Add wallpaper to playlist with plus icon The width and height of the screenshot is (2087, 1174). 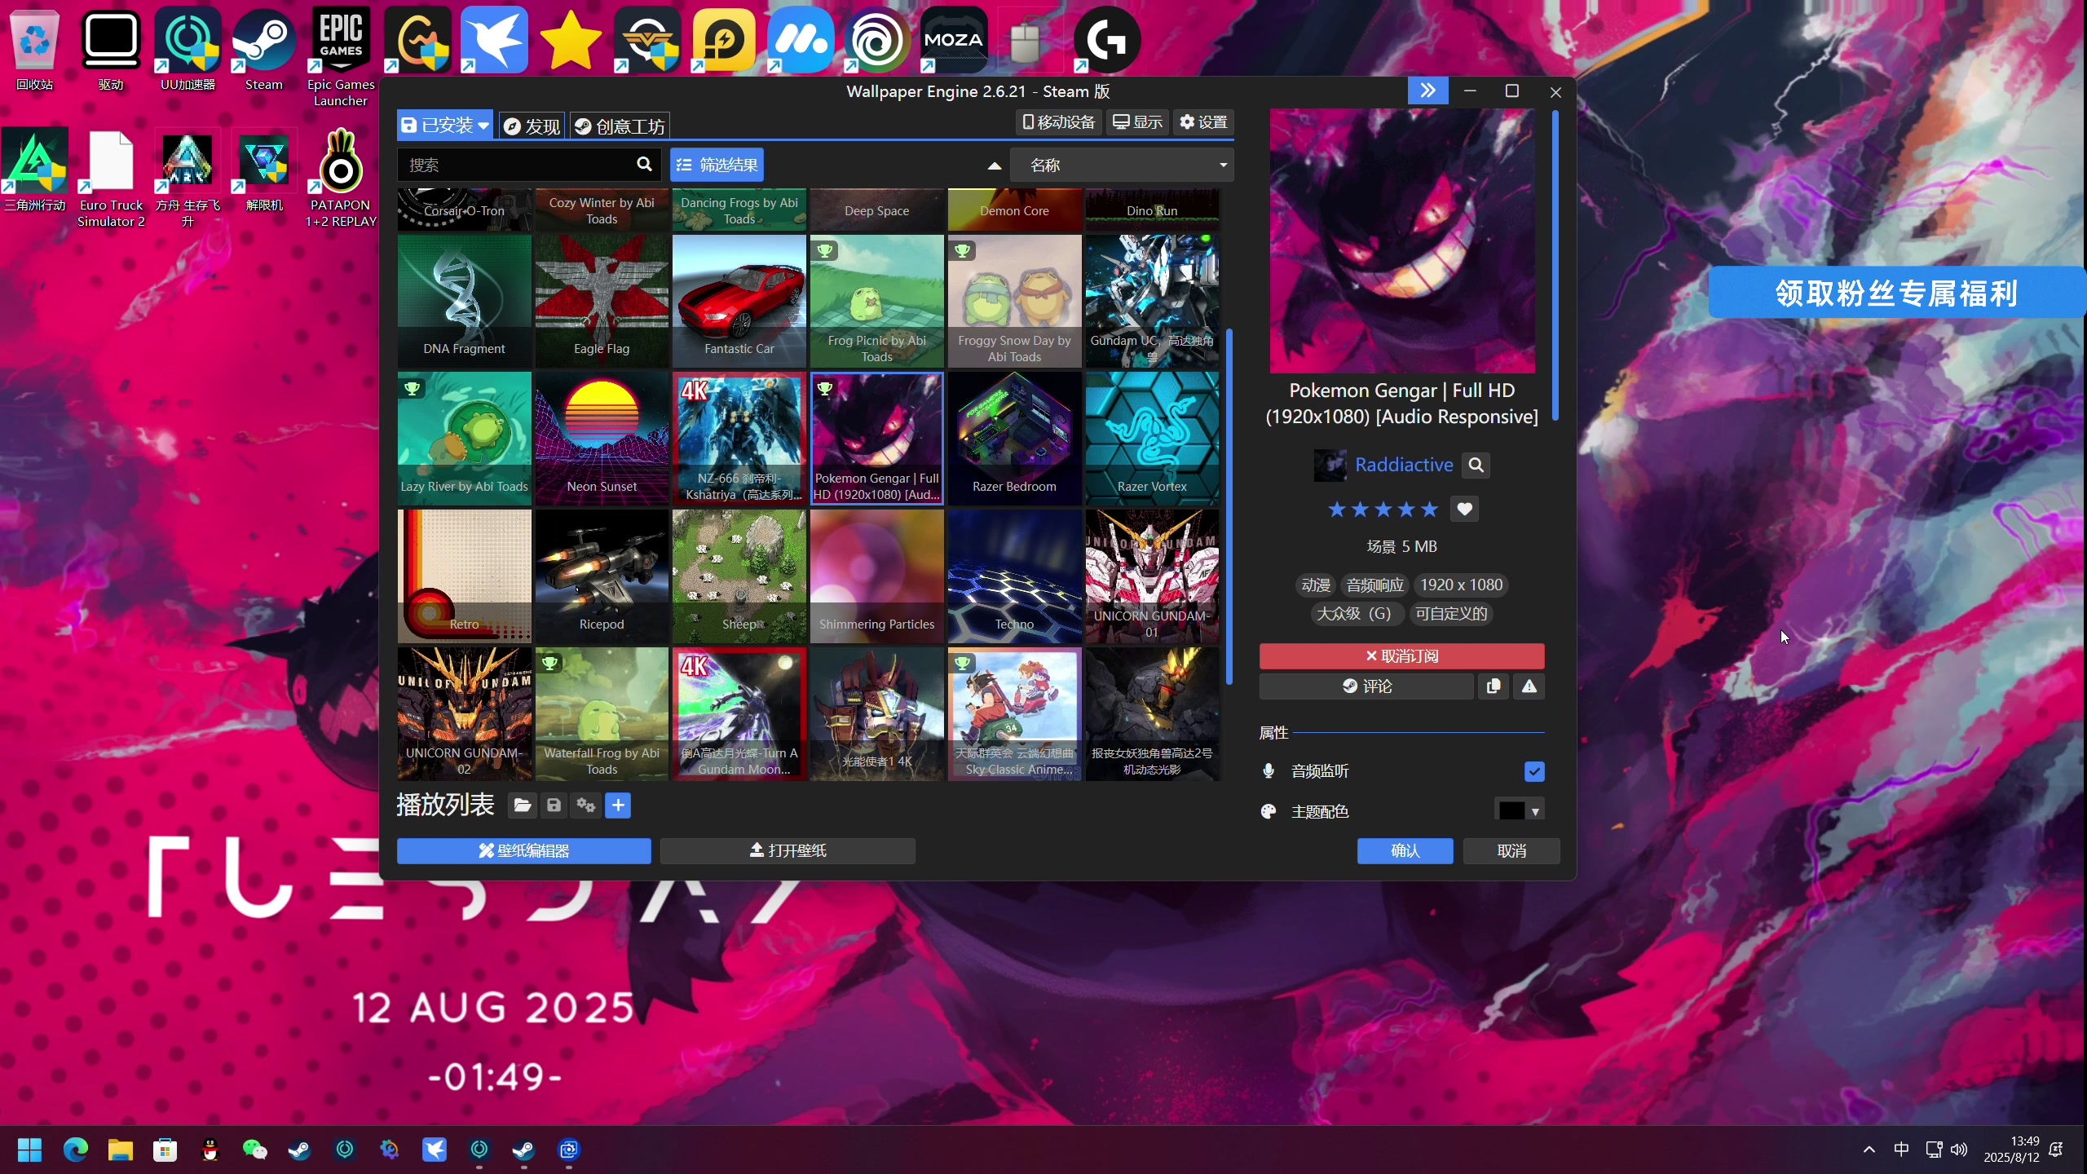coord(618,805)
